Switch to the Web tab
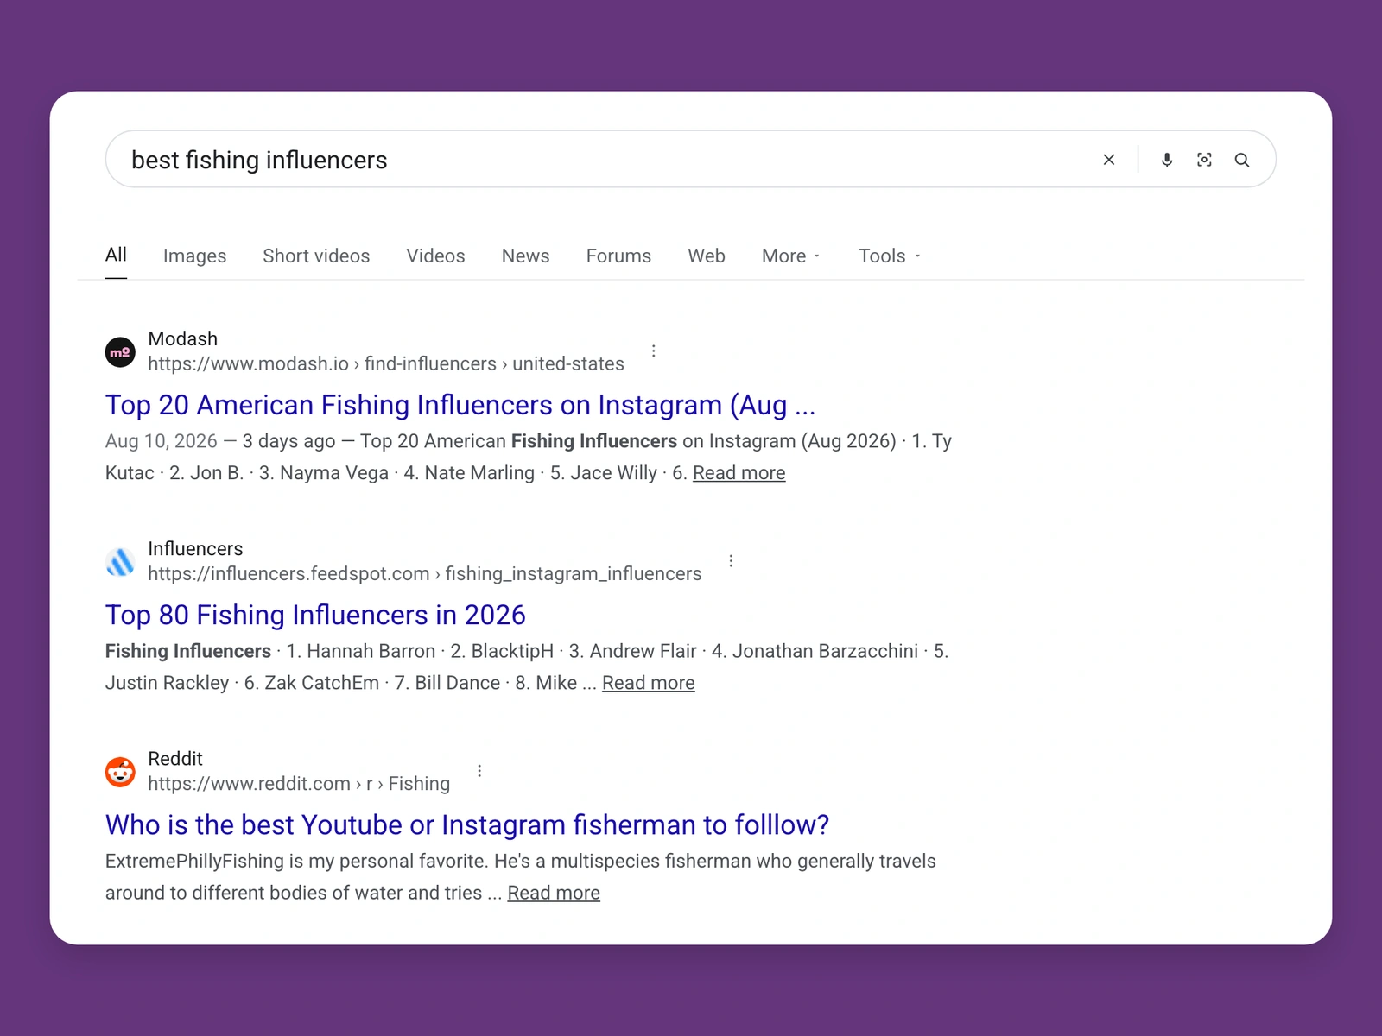The height and width of the screenshot is (1036, 1382). coord(707,256)
